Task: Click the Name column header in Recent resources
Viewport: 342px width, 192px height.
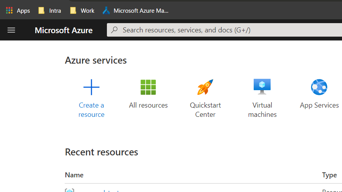Action: tap(74, 175)
